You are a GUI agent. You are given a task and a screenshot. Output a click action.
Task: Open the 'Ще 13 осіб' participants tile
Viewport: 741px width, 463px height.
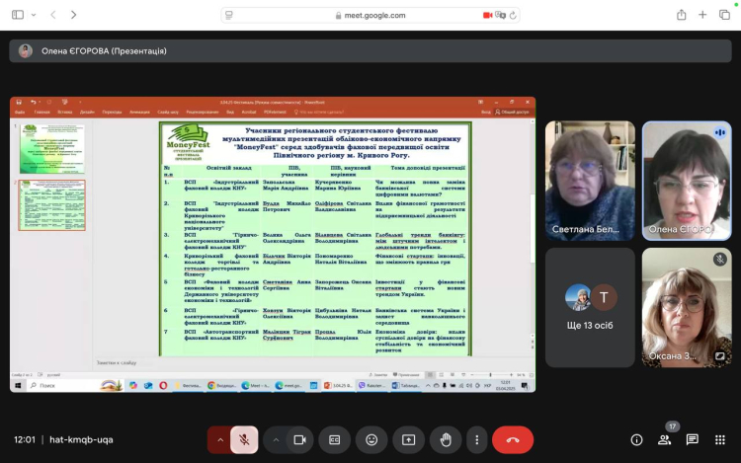pos(590,306)
